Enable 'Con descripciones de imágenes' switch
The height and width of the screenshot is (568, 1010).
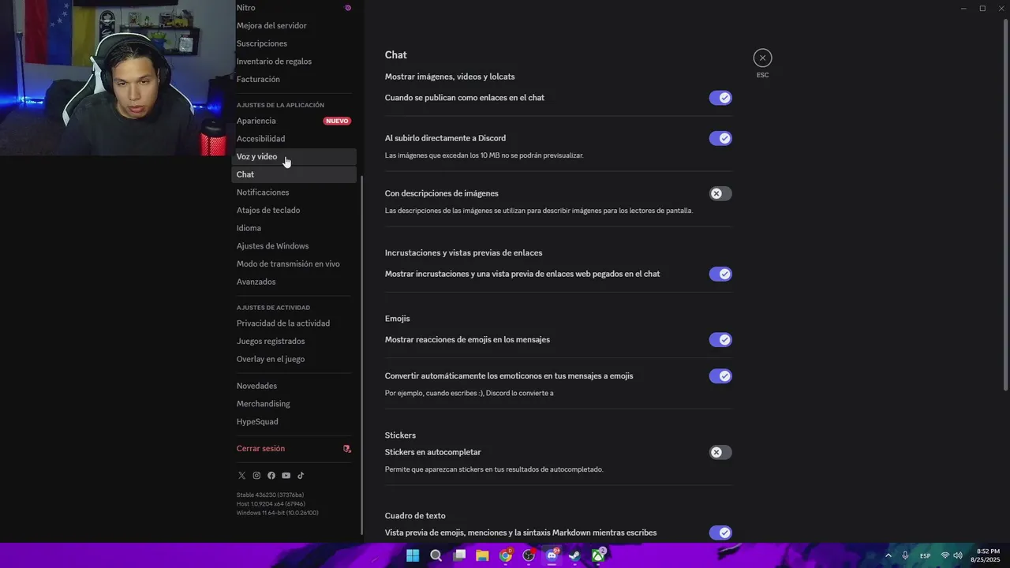click(720, 193)
